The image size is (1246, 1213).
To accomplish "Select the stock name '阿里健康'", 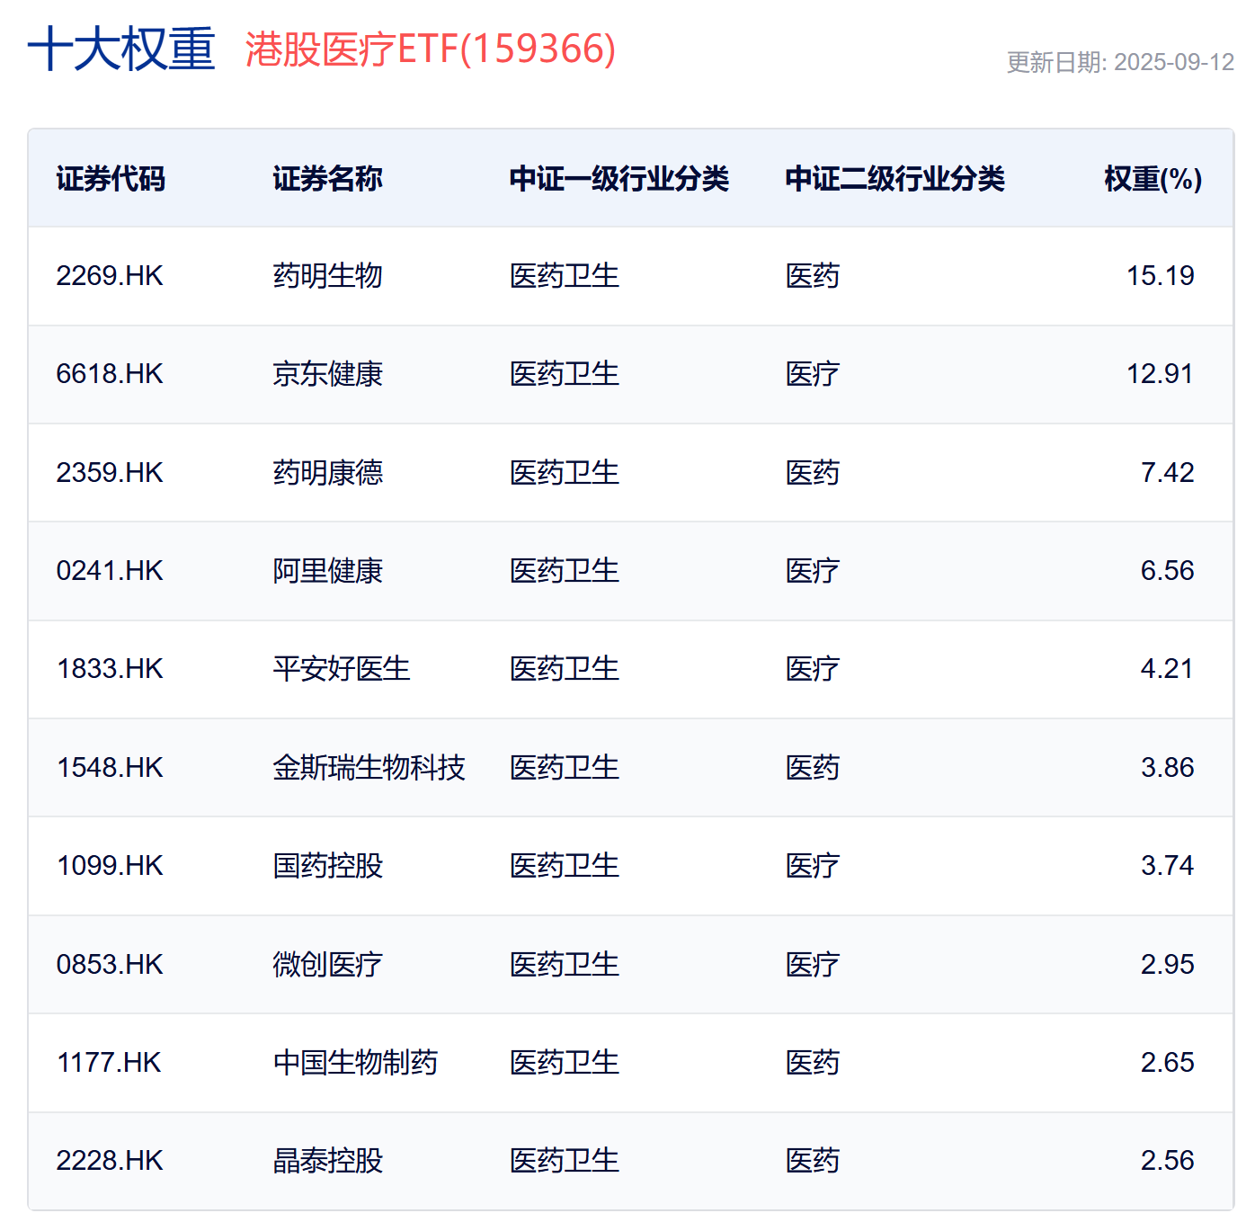I will tap(328, 571).
